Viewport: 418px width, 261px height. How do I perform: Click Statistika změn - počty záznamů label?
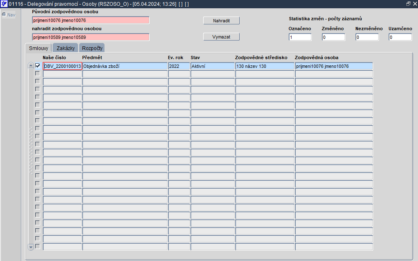325,19
